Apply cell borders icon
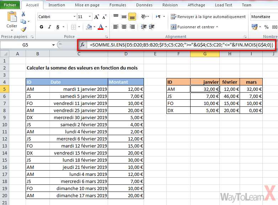278x205 pixels. pos(73,27)
